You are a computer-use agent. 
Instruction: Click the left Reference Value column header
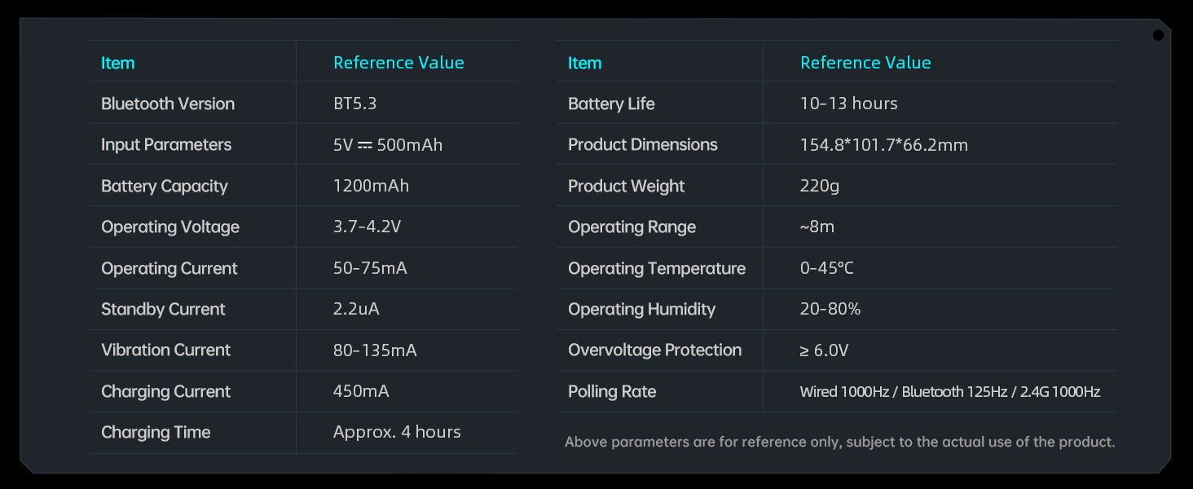tap(399, 63)
